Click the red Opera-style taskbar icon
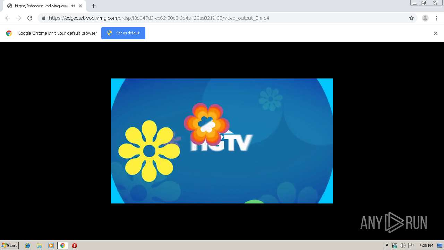This screenshot has width=444, height=250. 74,245
